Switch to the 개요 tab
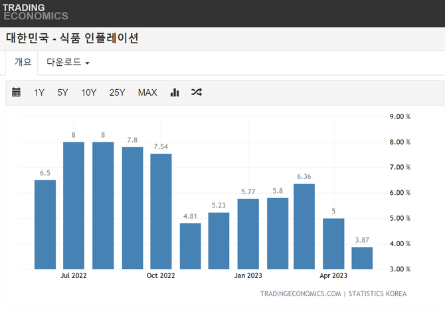The image size is (445, 312). [23, 63]
